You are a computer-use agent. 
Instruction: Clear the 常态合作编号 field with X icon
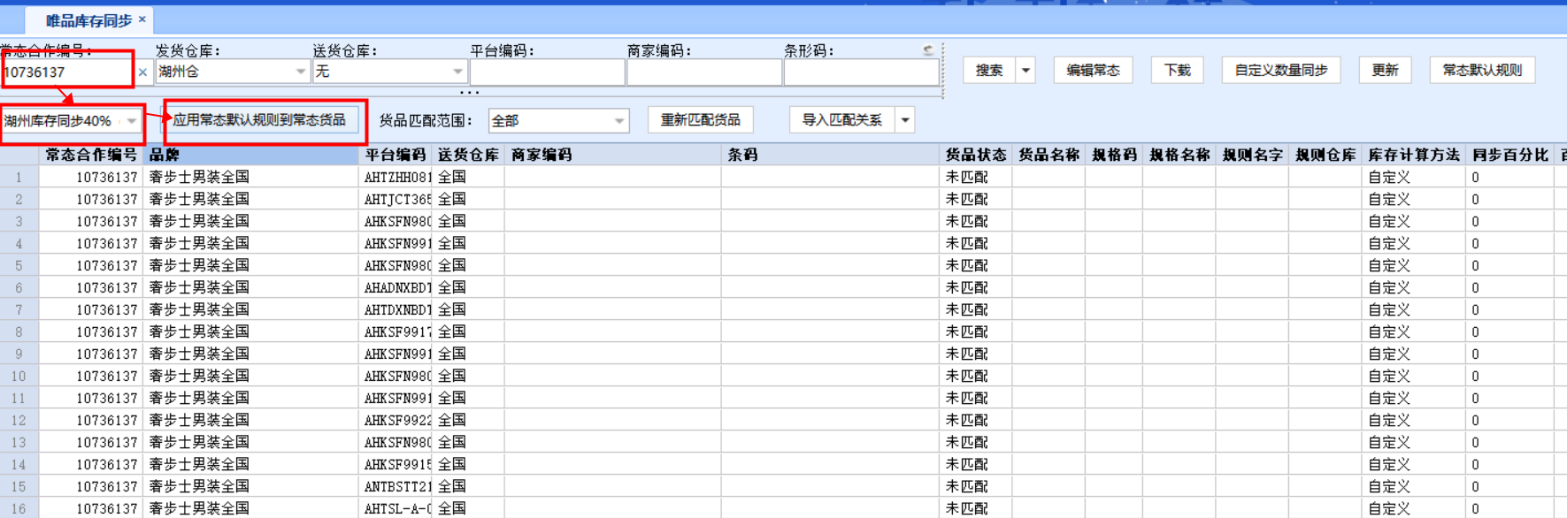pos(142,72)
